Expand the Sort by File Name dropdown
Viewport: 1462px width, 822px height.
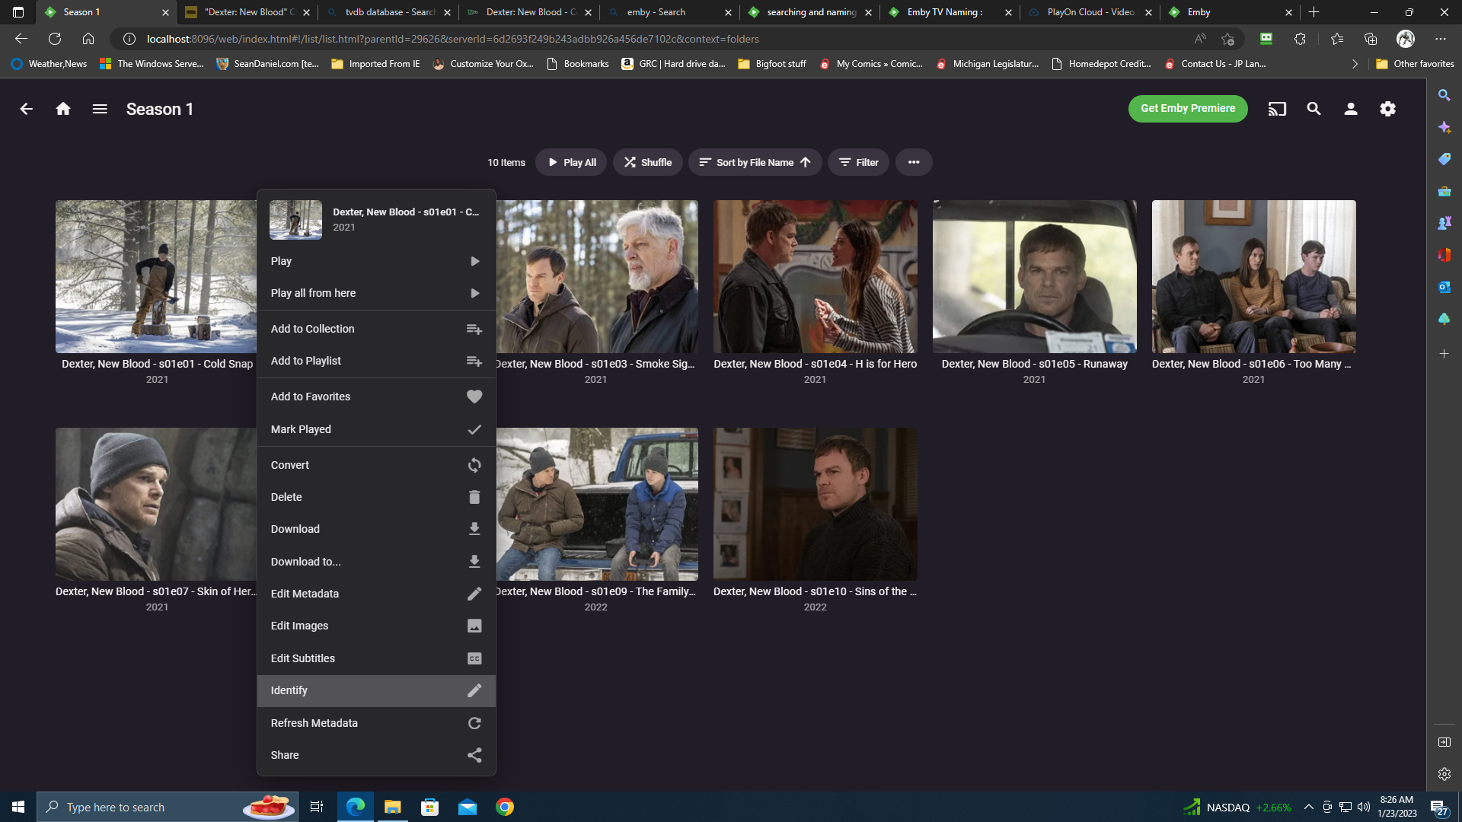tap(754, 161)
